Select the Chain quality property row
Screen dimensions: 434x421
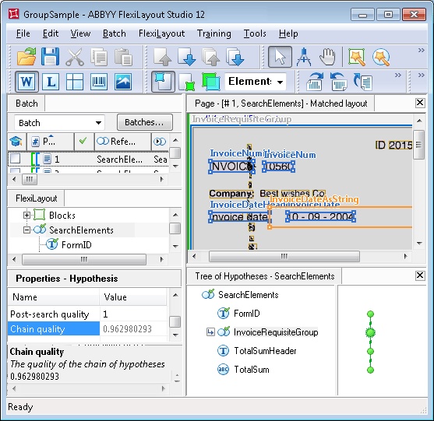(87, 329)
